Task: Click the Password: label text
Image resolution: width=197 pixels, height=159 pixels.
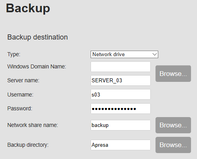Action: [x=20, y=108]
